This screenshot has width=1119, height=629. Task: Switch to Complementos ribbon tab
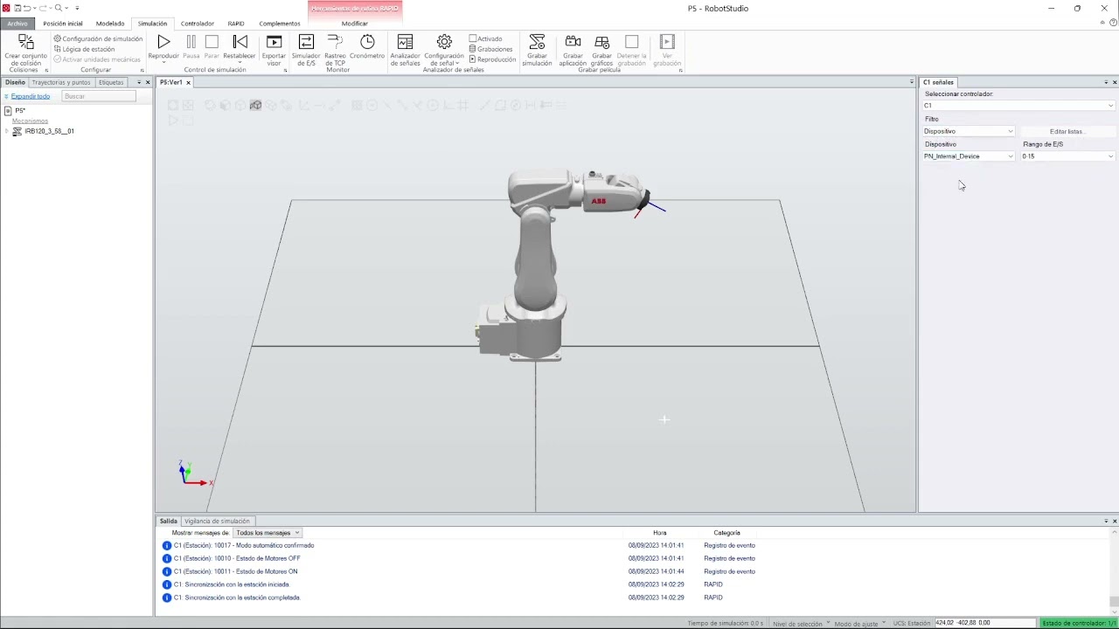pos(280,24)
